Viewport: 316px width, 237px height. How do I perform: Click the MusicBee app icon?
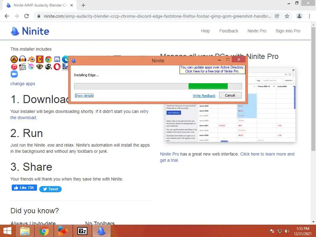48,67
